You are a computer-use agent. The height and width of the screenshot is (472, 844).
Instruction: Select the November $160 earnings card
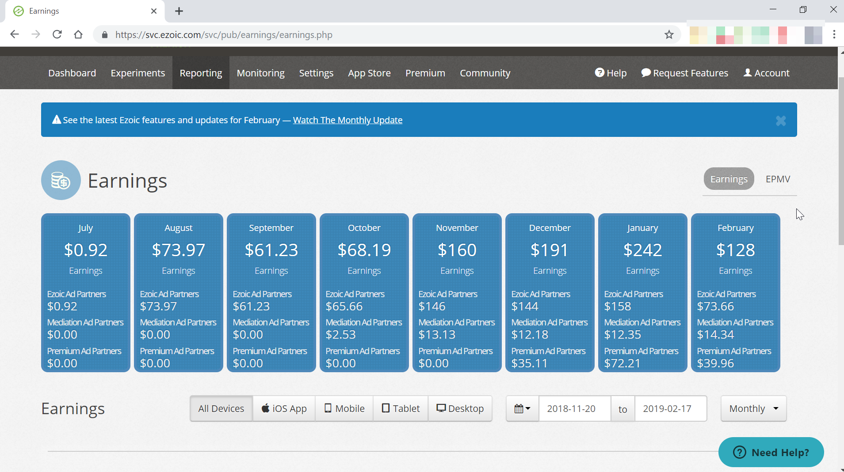click(x=457, y=293)
